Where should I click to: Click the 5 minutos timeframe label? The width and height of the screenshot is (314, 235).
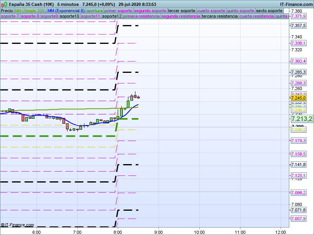click(x=68, y=4)
